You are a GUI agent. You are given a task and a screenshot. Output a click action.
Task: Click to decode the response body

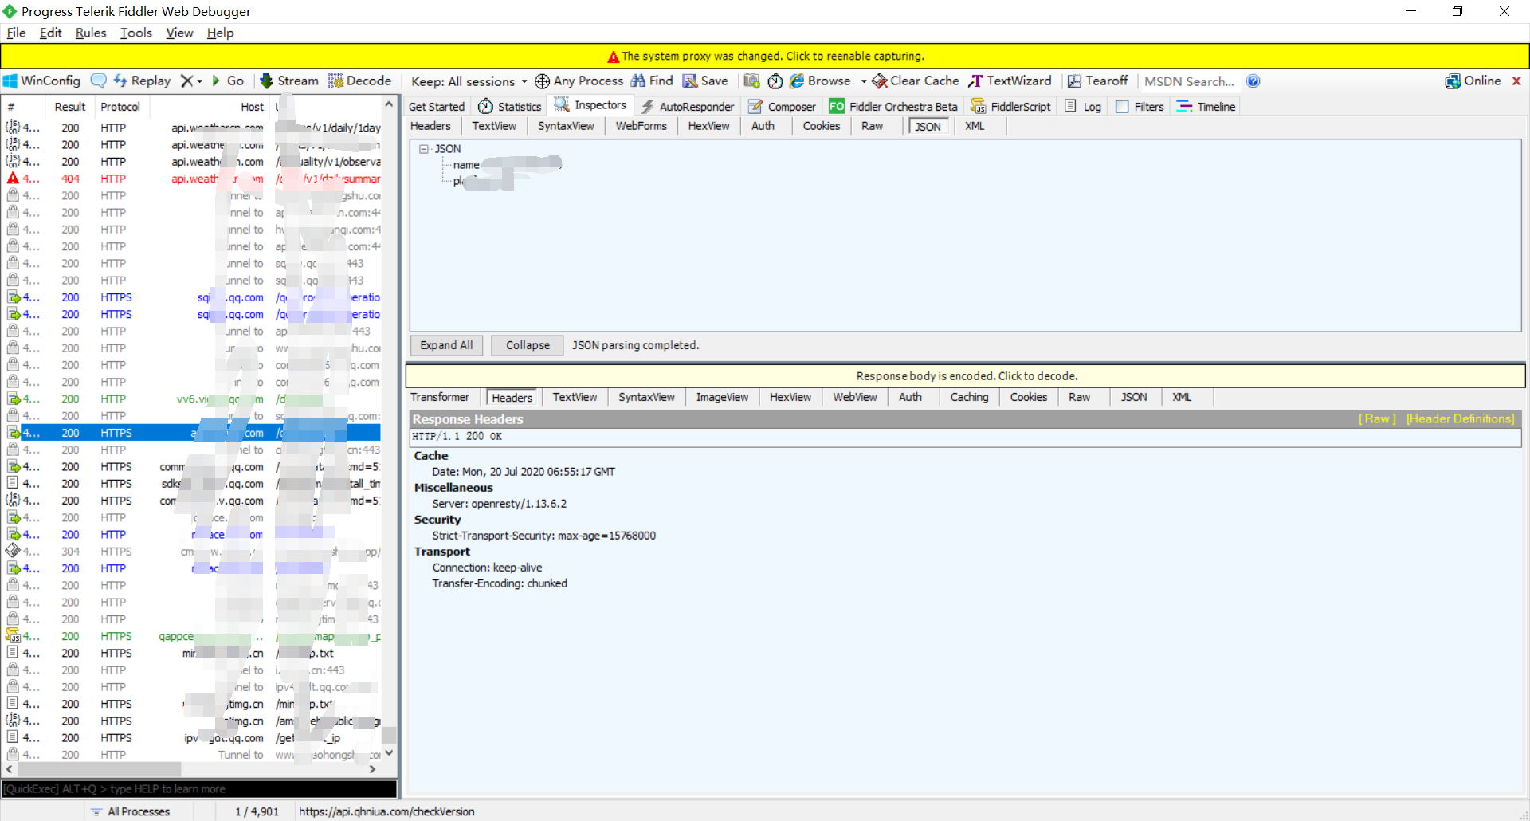(x=966, y=375)
